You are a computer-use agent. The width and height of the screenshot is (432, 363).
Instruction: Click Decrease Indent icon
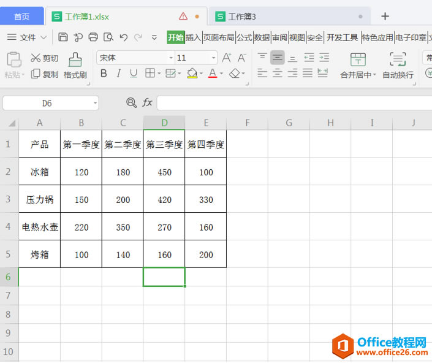tap(309, 57)
